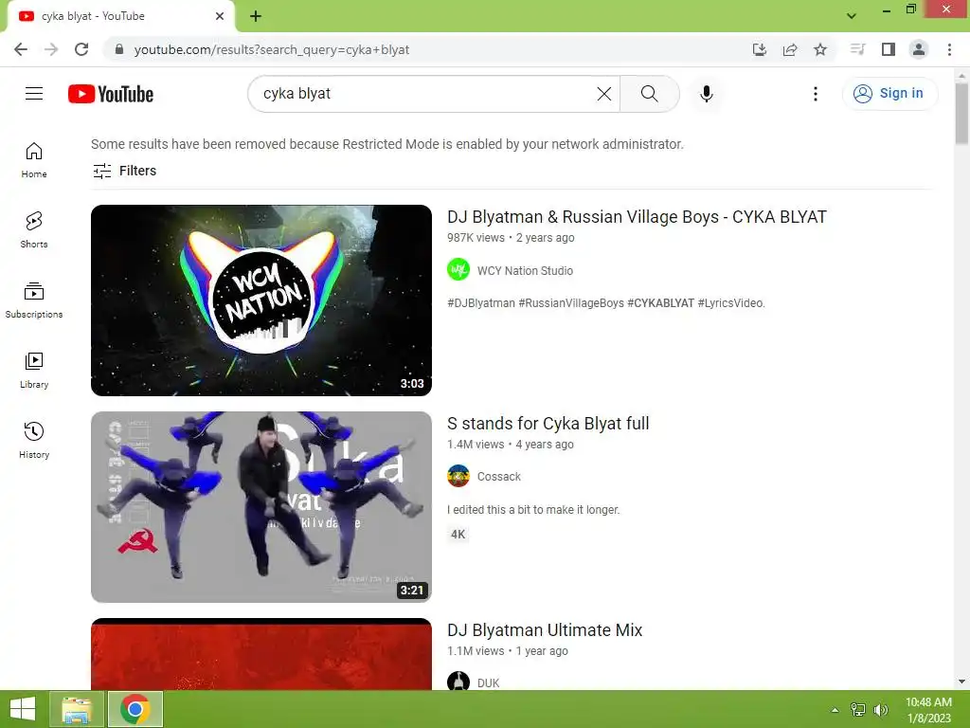Open Chrome profile avatar
Screen dimensions: 970x728
(919, 49)
